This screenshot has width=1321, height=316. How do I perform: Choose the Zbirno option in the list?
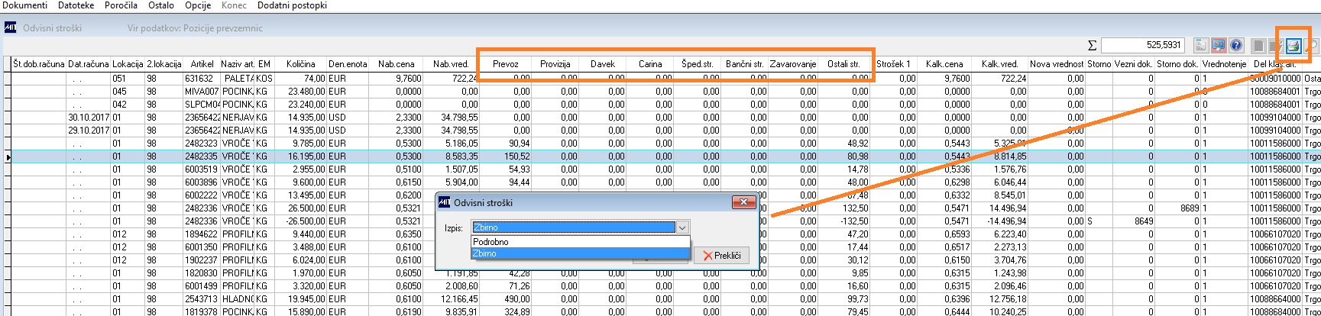[x=581, y=253]
